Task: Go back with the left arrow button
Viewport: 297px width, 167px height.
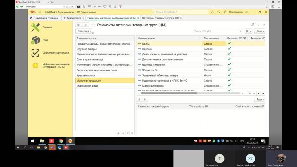Action: pyautogui.click(x=79, y=25)
